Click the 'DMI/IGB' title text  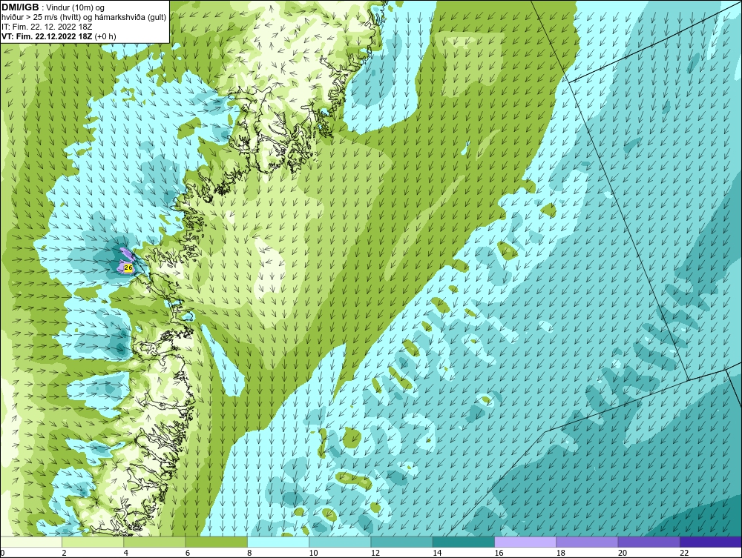(20, 7)
